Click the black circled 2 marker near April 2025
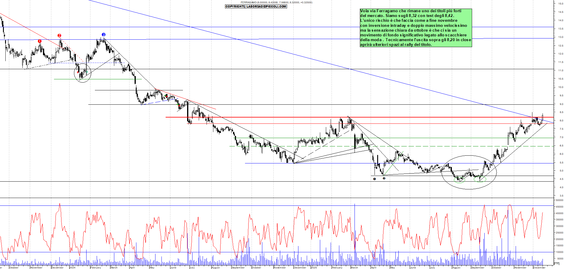Screen dimensions: 564x269 click(384, 178)
